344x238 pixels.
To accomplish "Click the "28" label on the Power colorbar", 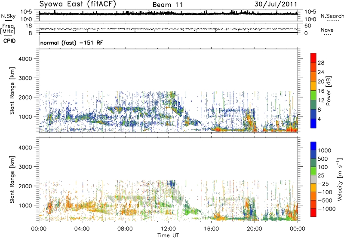I will [x=321, y=63].
